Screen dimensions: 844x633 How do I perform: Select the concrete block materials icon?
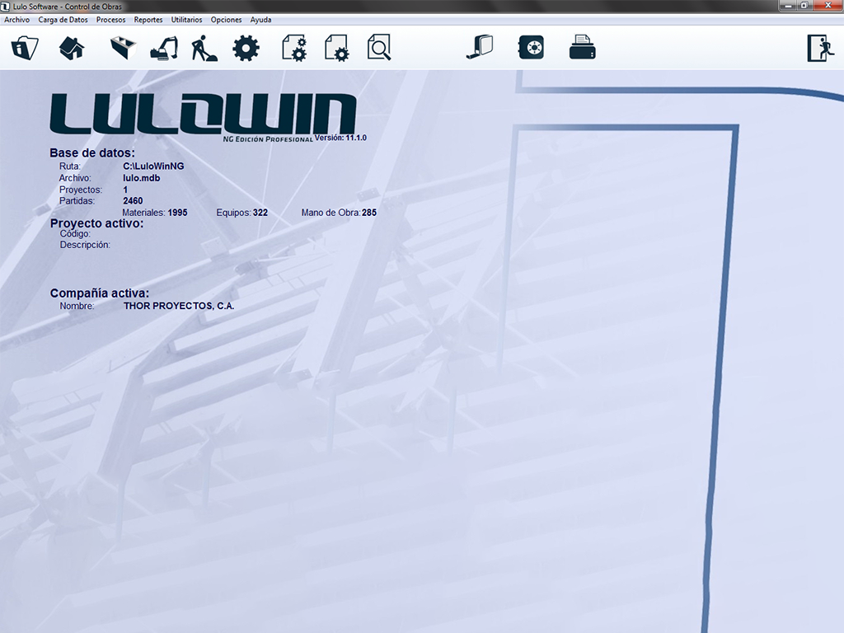(123, 48)
